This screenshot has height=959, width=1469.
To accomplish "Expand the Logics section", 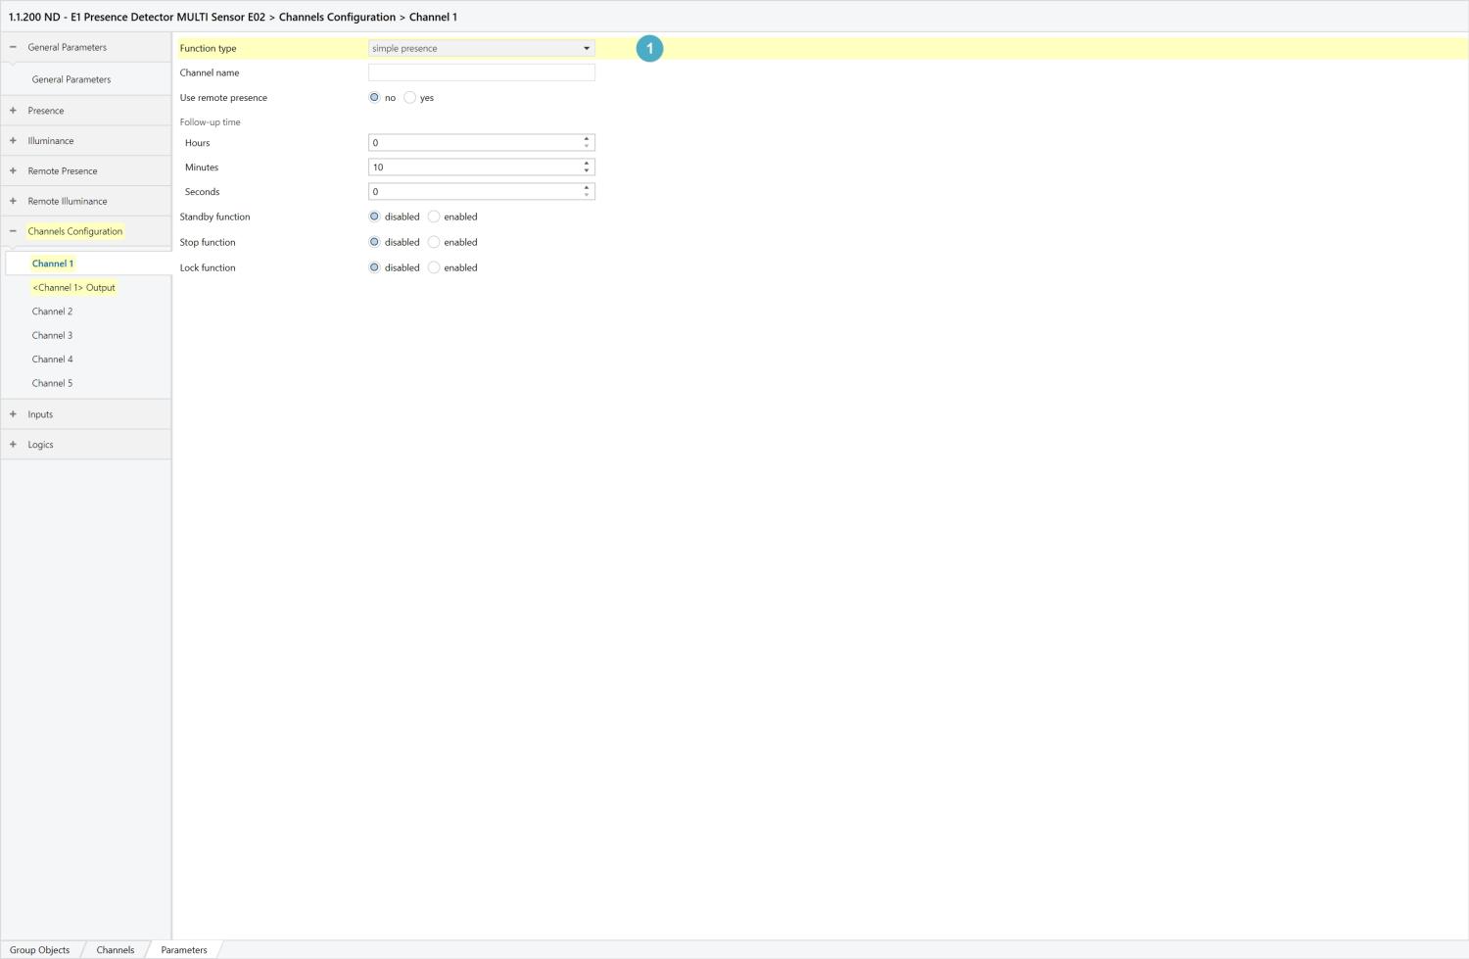I will 13,445.
